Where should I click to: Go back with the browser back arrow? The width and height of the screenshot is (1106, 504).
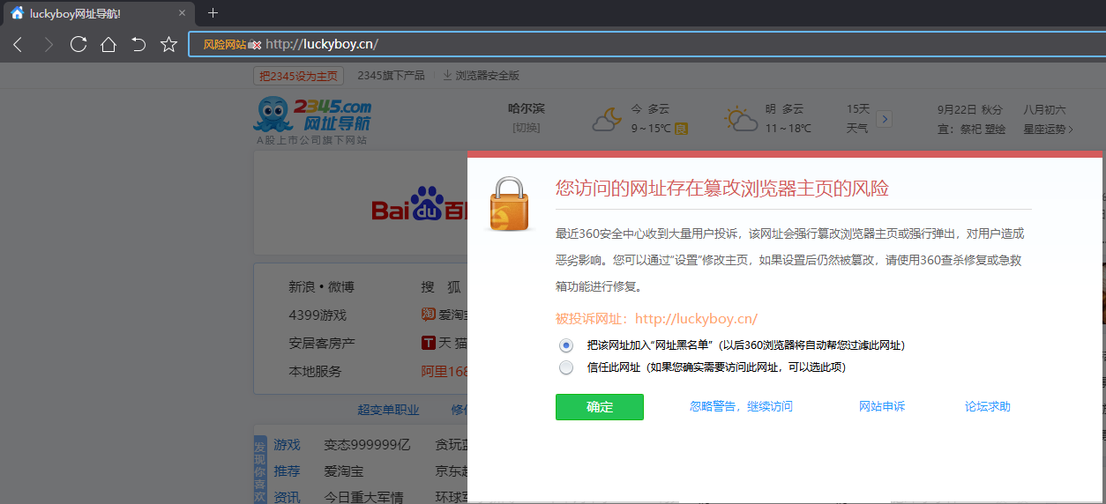click(19, 44)
